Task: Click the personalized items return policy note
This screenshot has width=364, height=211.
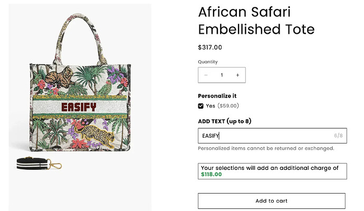Action: [x=266, y=148]
